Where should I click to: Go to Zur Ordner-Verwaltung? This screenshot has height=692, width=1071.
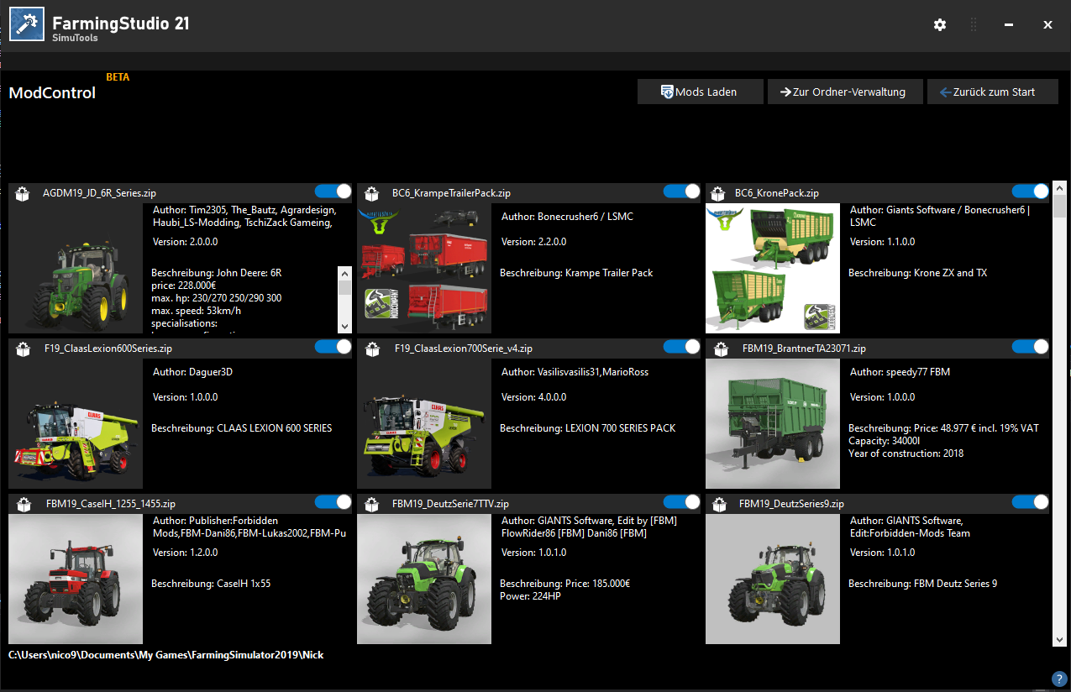pyautogui.click(x=845, y=92)
